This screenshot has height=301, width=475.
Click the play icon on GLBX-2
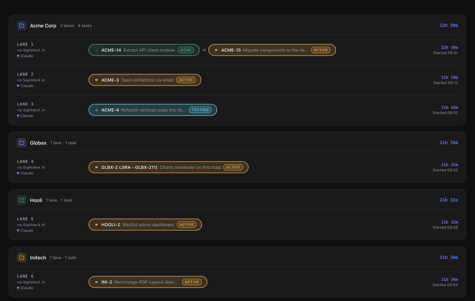pyautogui.click(x=97, y=167)
